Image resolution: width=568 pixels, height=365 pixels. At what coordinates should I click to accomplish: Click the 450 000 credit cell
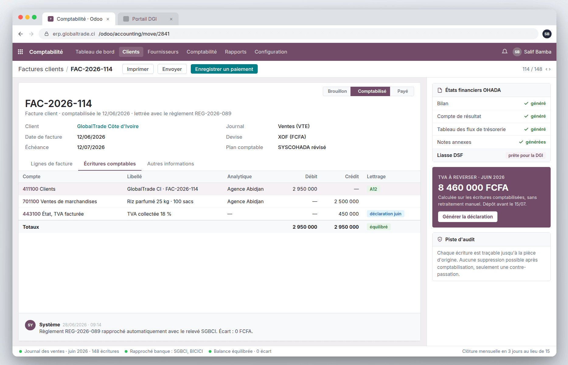click(349, 214)
